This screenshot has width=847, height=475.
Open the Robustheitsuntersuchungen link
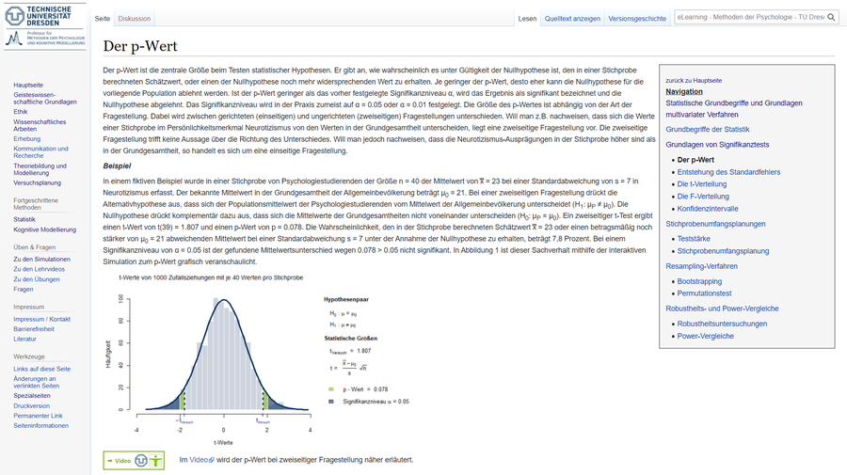[x=722, y=324]
